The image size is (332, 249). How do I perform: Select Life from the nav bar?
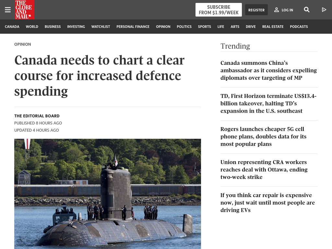(220, 27)
